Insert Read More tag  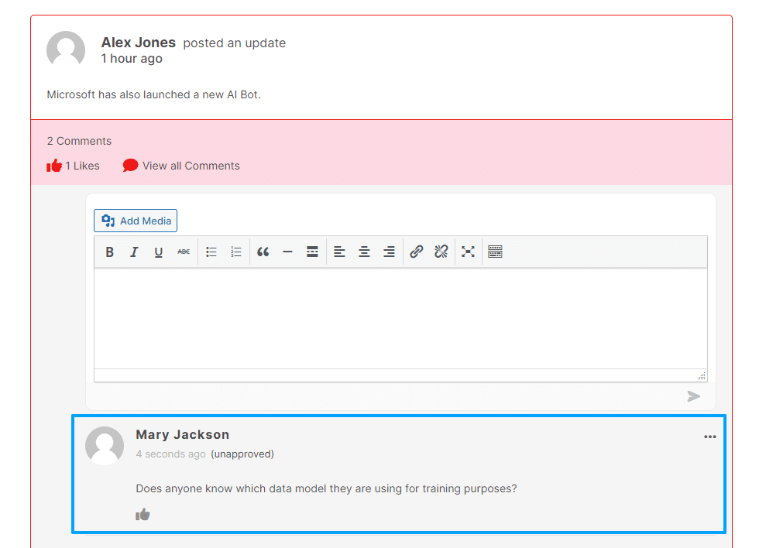(312, 252)
